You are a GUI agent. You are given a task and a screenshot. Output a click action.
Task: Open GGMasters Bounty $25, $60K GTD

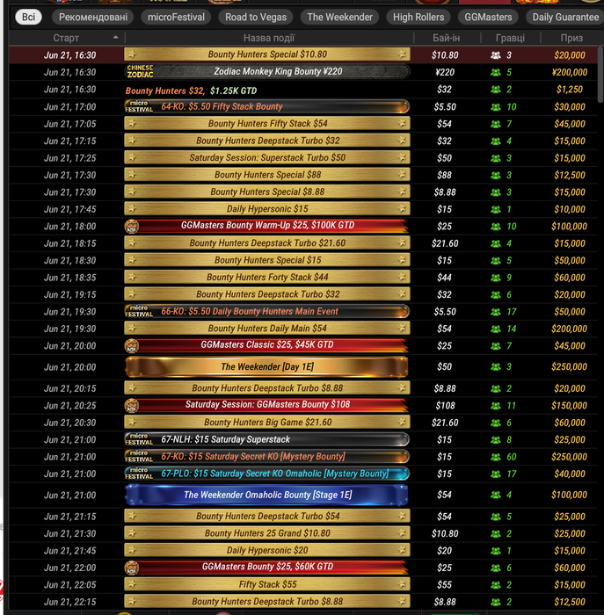click(267, 568)
